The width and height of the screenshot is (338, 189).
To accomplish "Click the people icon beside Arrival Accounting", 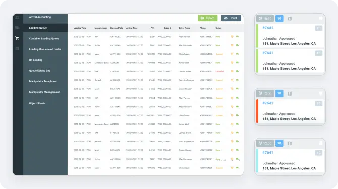I will [17, 17].
